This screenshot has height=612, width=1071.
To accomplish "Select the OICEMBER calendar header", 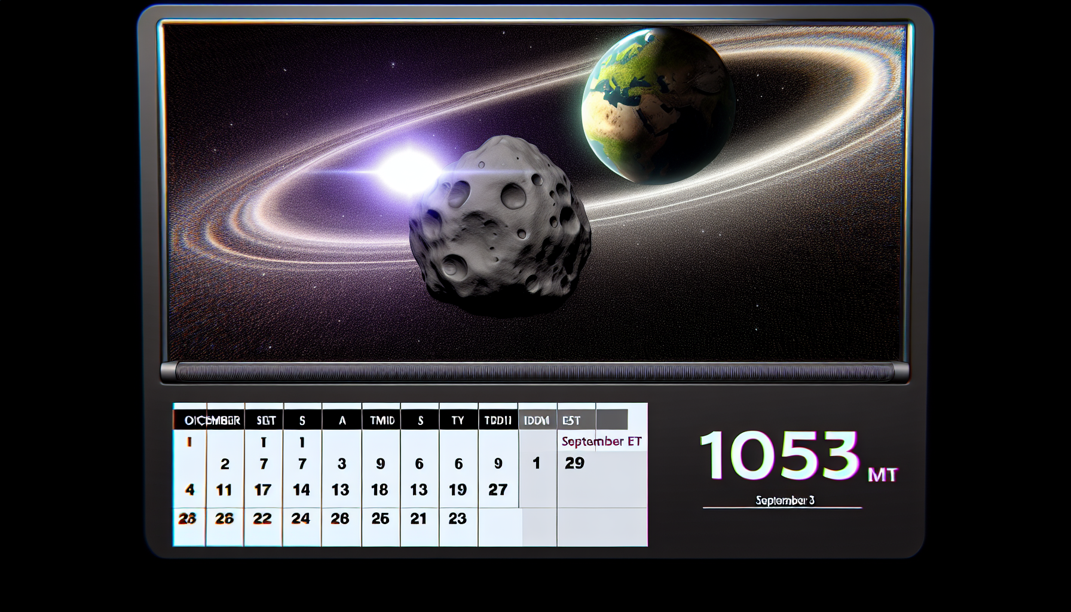I will click(212, 421).
